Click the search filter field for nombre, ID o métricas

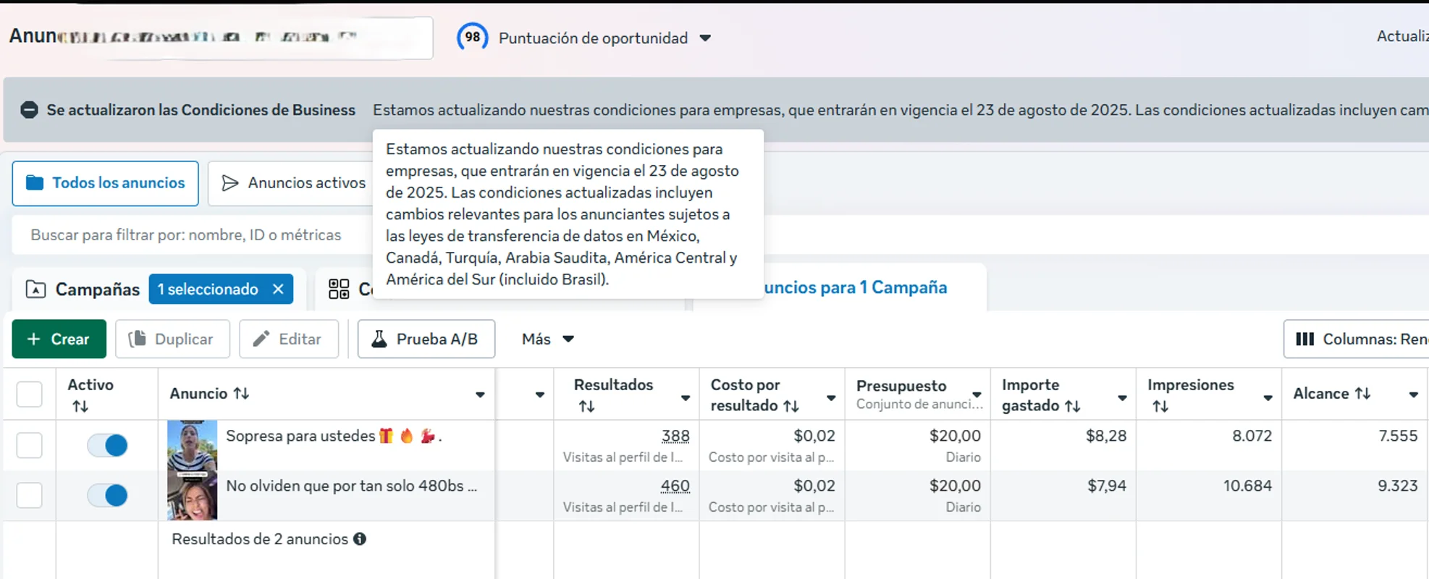(193, 234)
